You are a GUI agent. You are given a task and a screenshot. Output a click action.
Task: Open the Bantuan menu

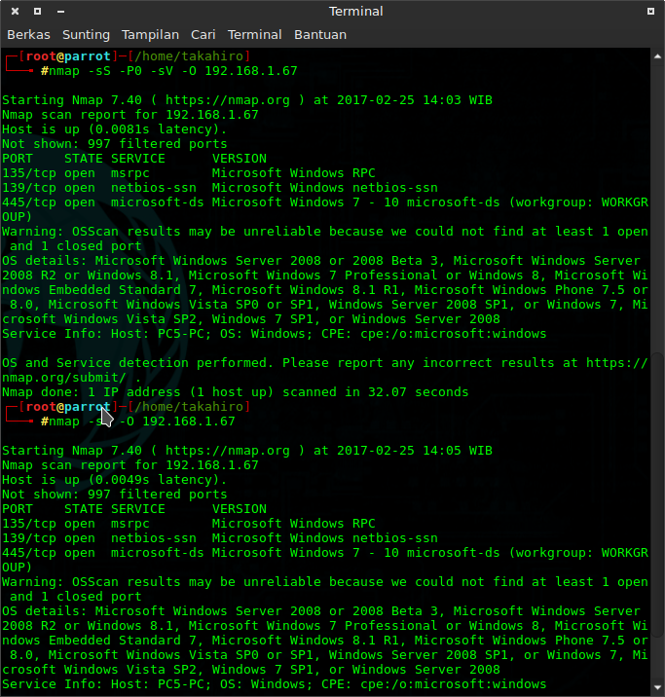320,35
